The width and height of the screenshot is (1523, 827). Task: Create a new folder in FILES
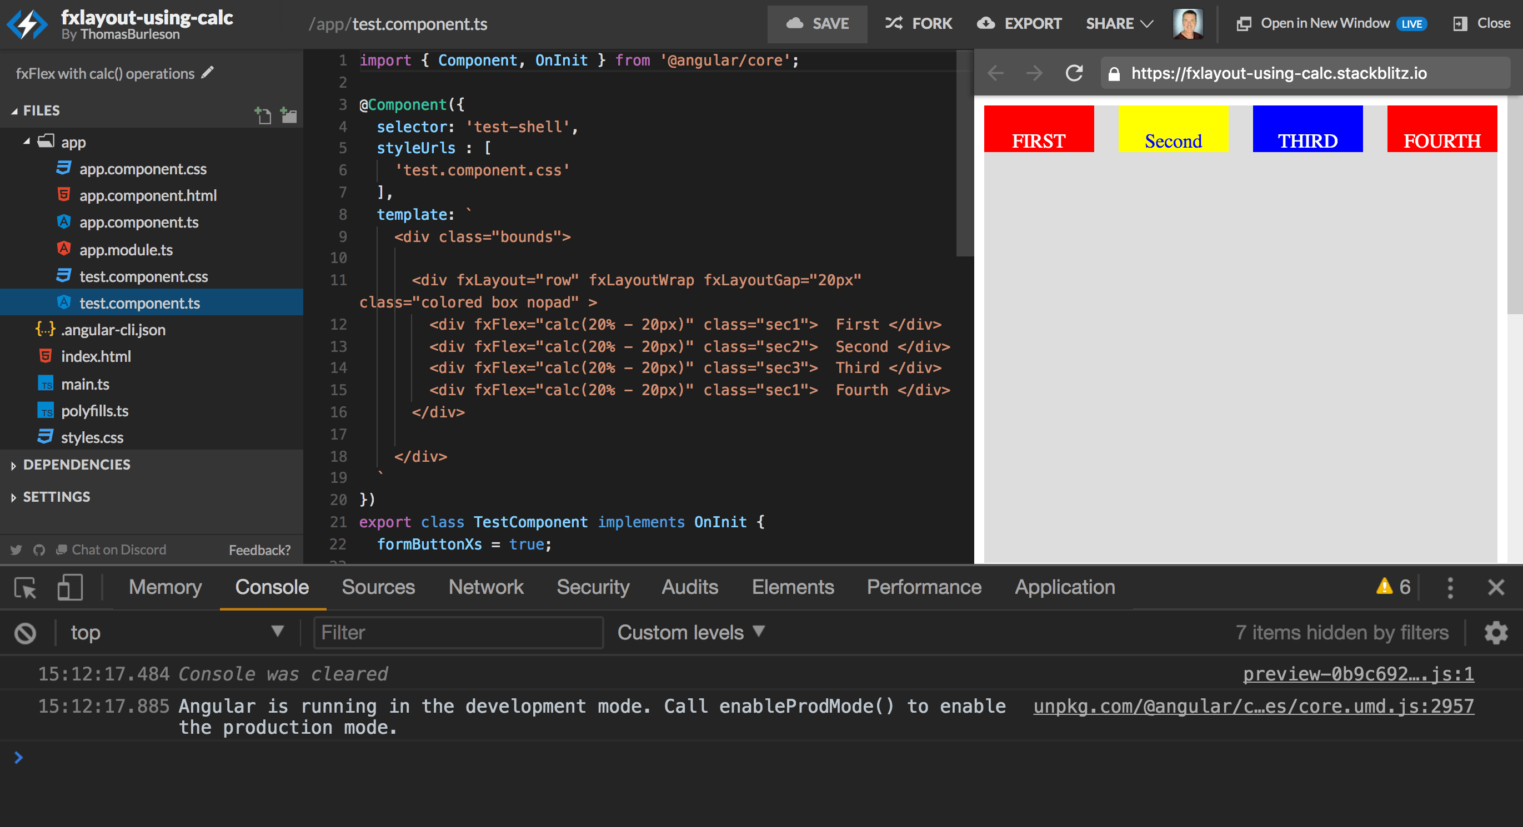tap(288, 114)
